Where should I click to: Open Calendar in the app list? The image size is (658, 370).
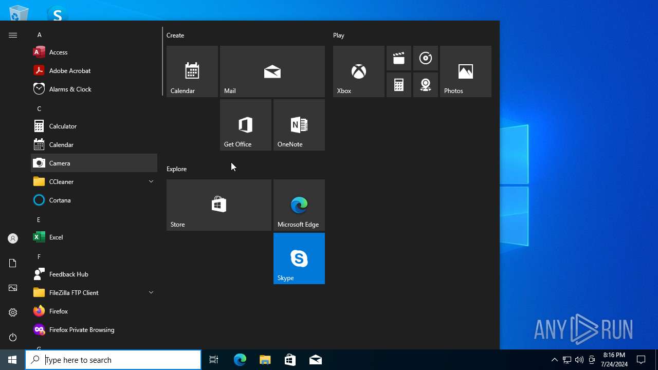click(x=94, y=144)
